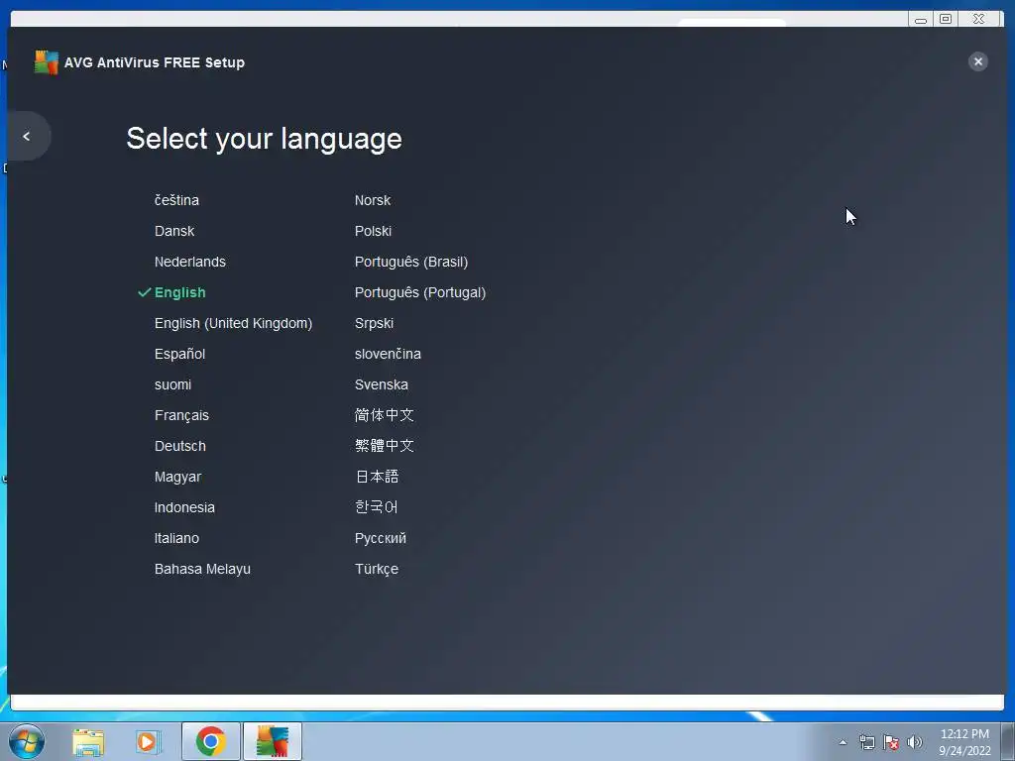Select Norsk in the second column
Viewport: 1015px width, 761px height.
pyautogui.click(x=373, y=200)
